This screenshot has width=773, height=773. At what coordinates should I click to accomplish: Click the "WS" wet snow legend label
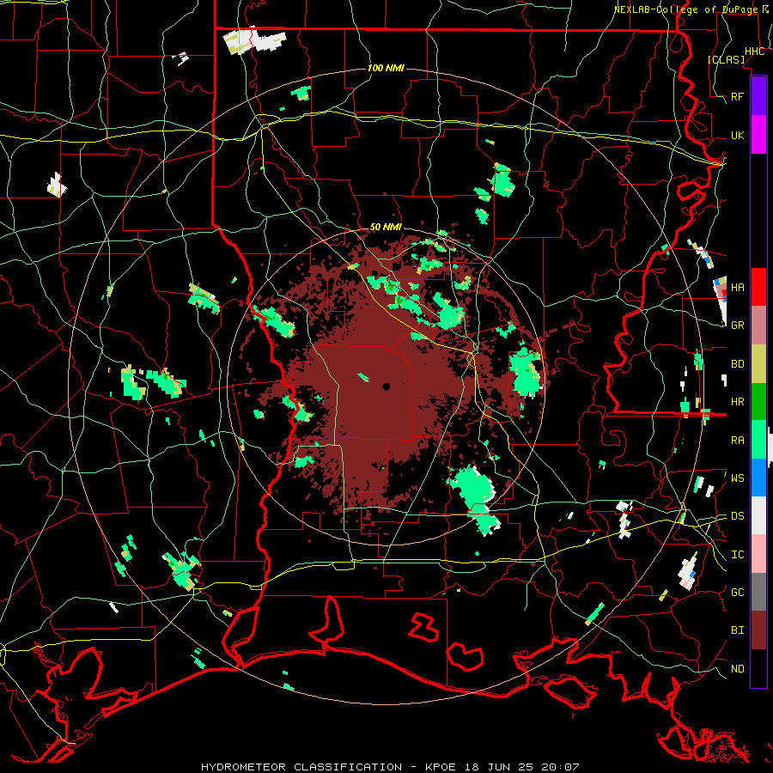tap(737, 478)
